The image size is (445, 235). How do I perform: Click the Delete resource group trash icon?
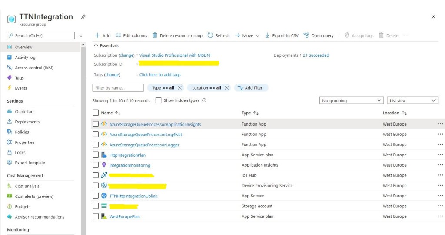tap(155, 35)
